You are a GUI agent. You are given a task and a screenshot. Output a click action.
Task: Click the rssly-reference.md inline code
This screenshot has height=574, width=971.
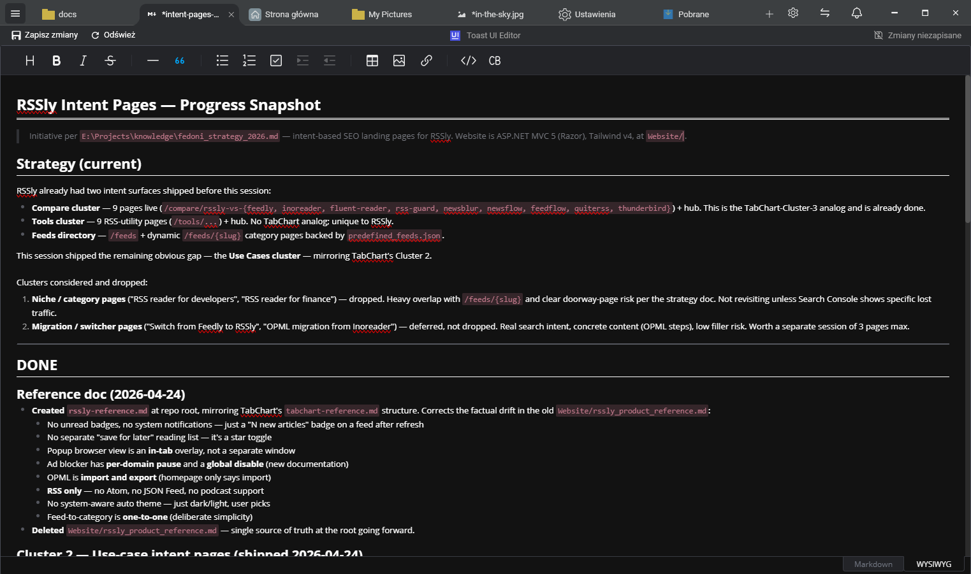click(x=108, y=411)
